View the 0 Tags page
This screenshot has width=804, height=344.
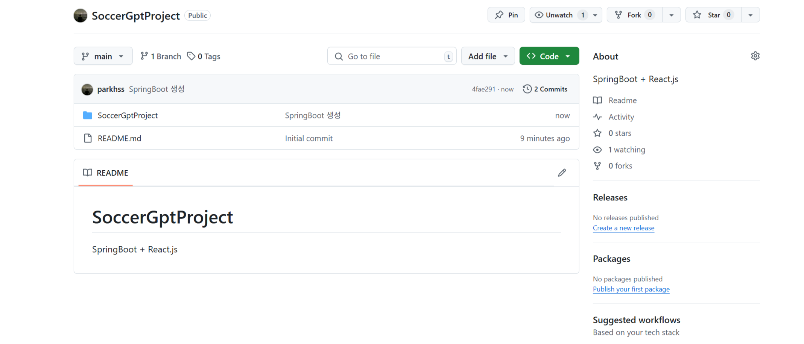coord(204,56)
